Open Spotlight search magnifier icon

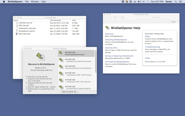176,1
